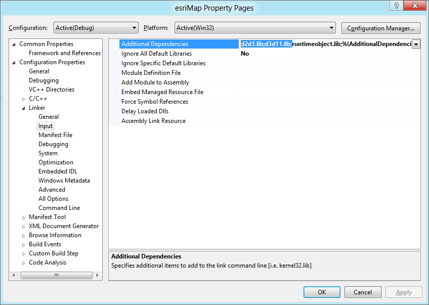Viewport: 429px width, 305px height.
Task: Expand the XML Document Generator node
Action: point(24,227)
